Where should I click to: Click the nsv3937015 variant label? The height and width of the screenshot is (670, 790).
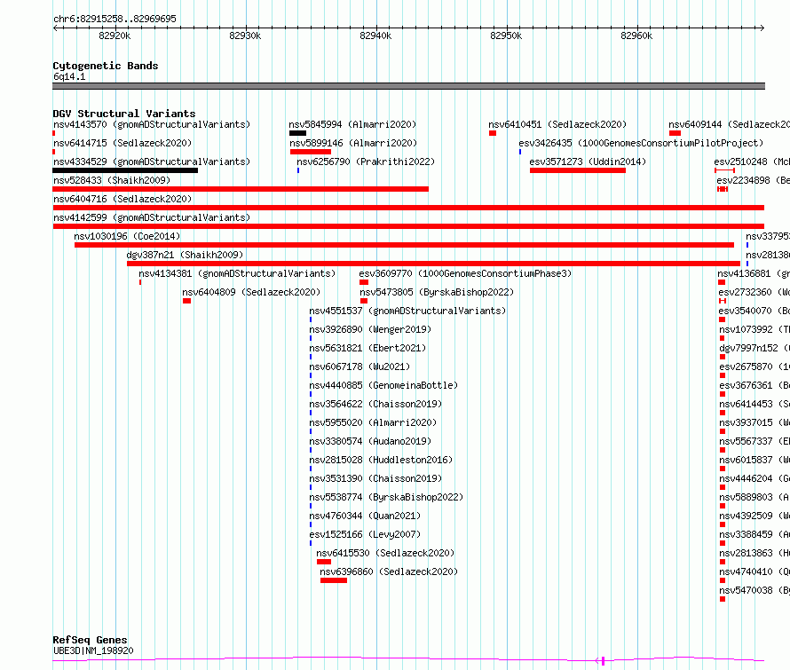pos(754,422)
